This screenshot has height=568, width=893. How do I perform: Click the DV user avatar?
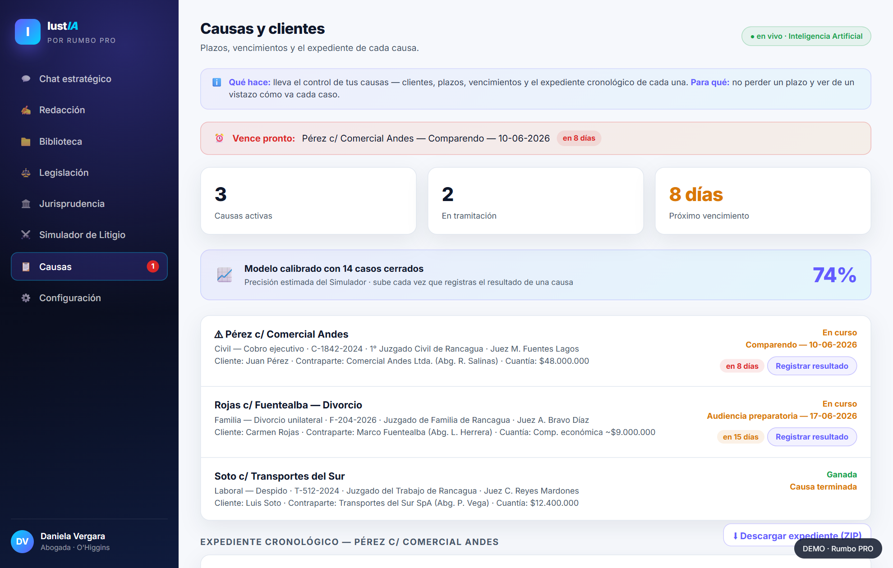pos(22,541)
